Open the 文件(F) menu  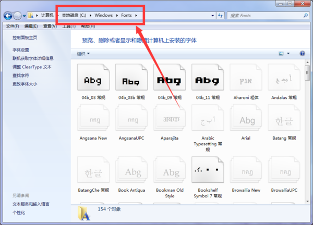[x=13, y=26]
